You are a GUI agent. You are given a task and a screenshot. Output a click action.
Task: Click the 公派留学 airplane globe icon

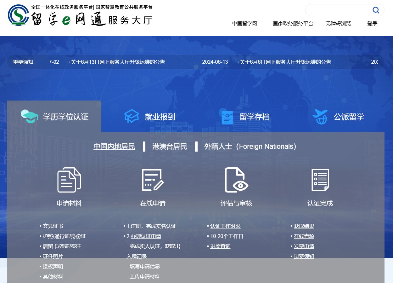pyautogui.click(x=320, y=117)
